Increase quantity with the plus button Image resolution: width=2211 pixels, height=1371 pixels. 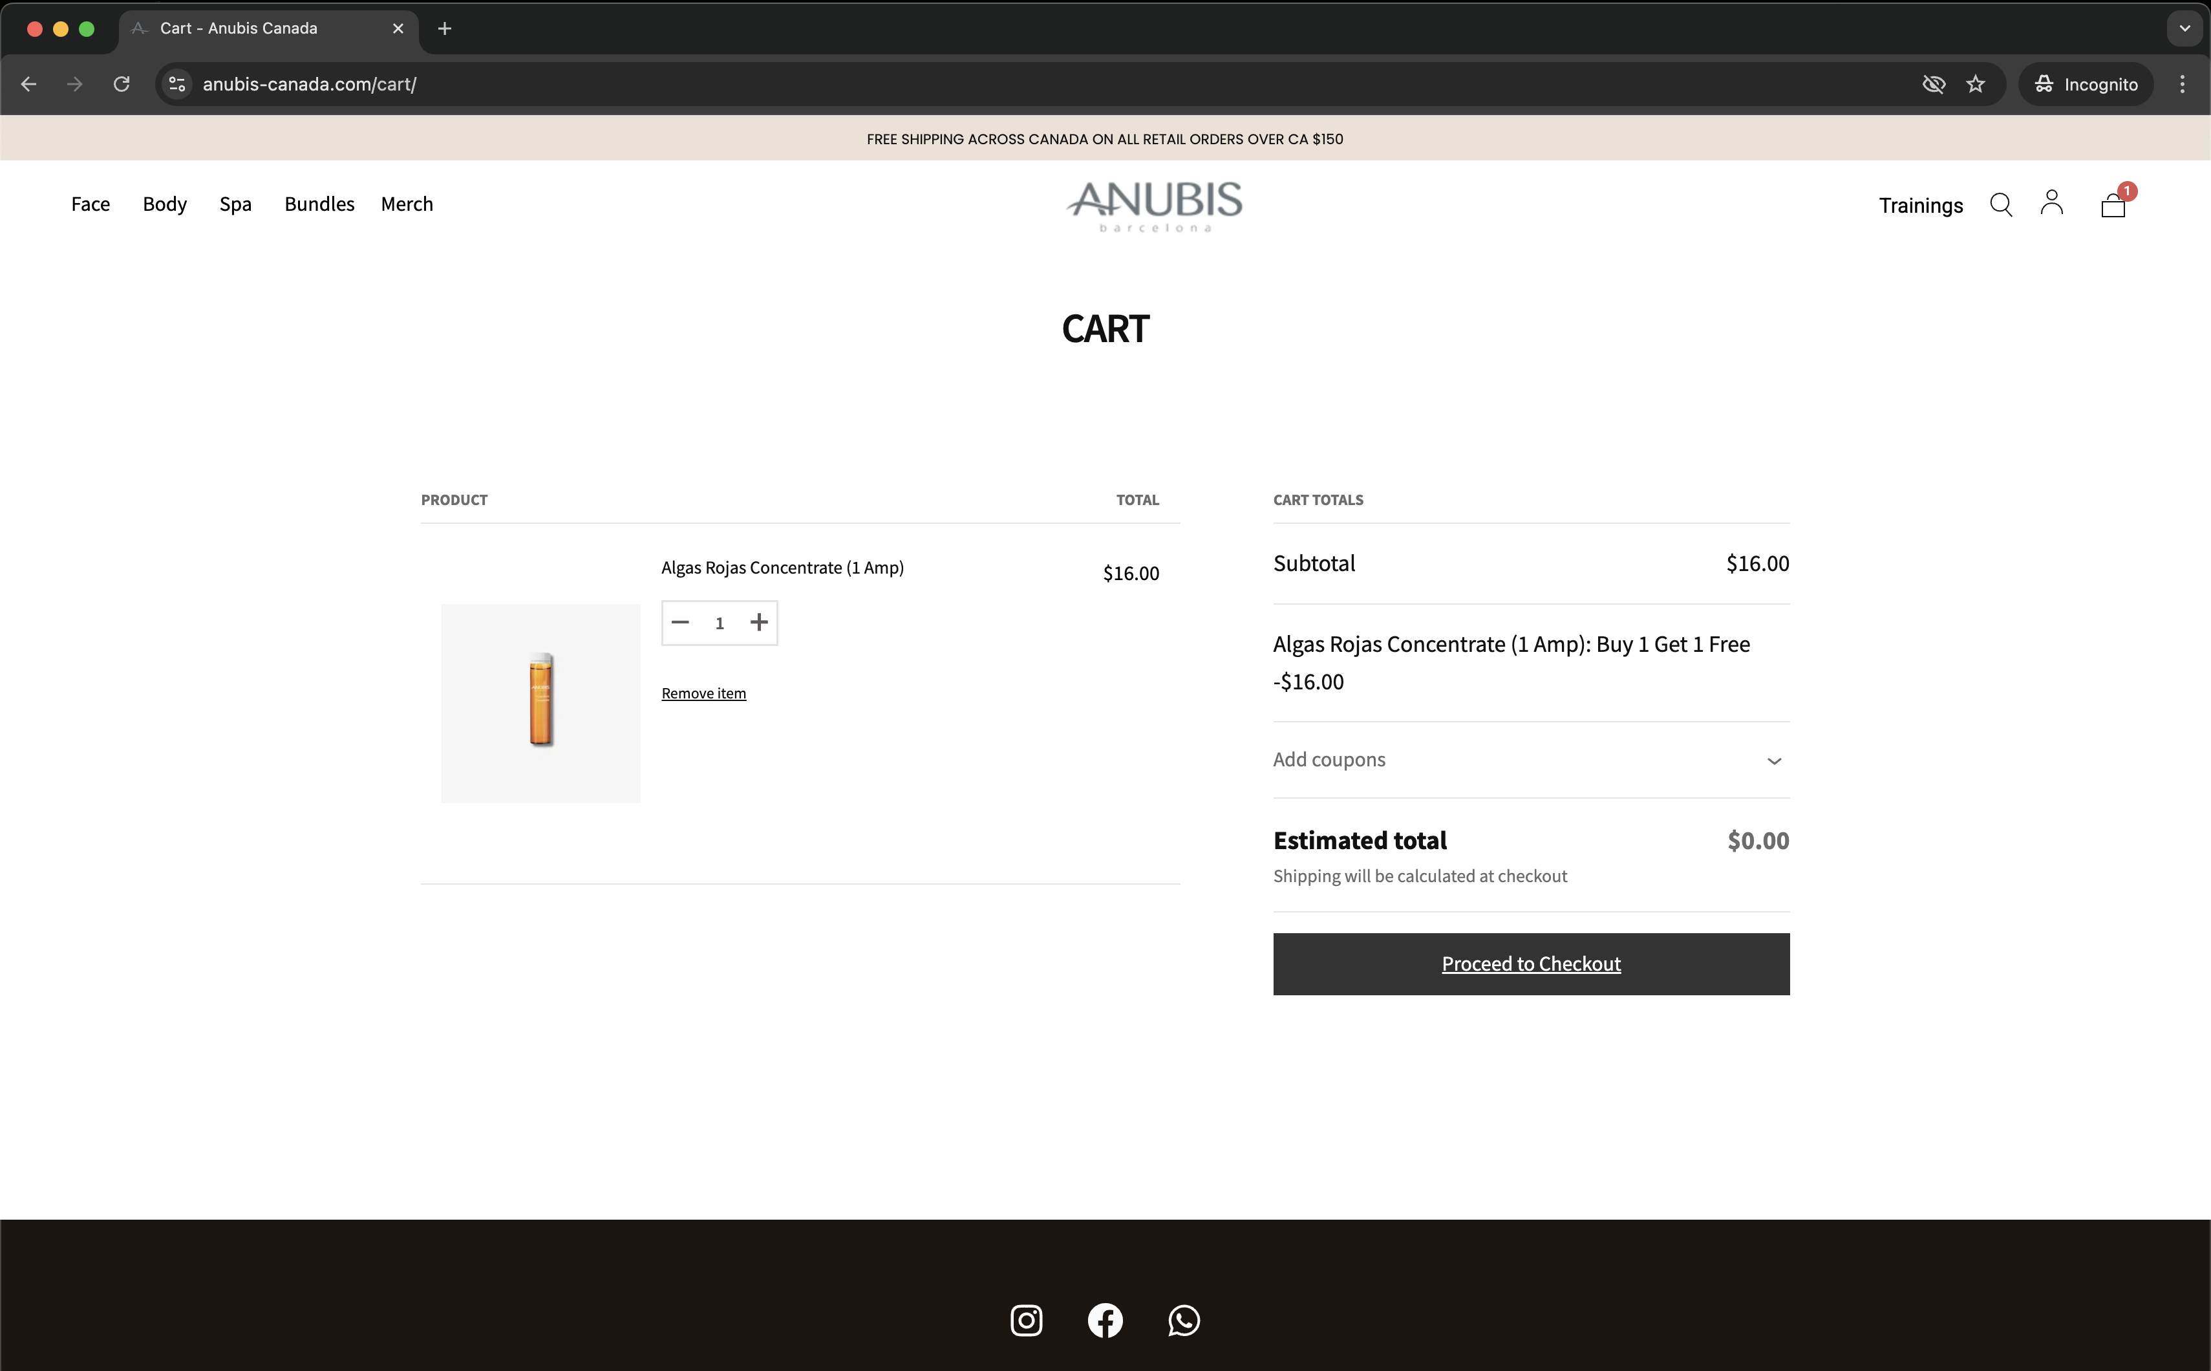tap(759, 623)
